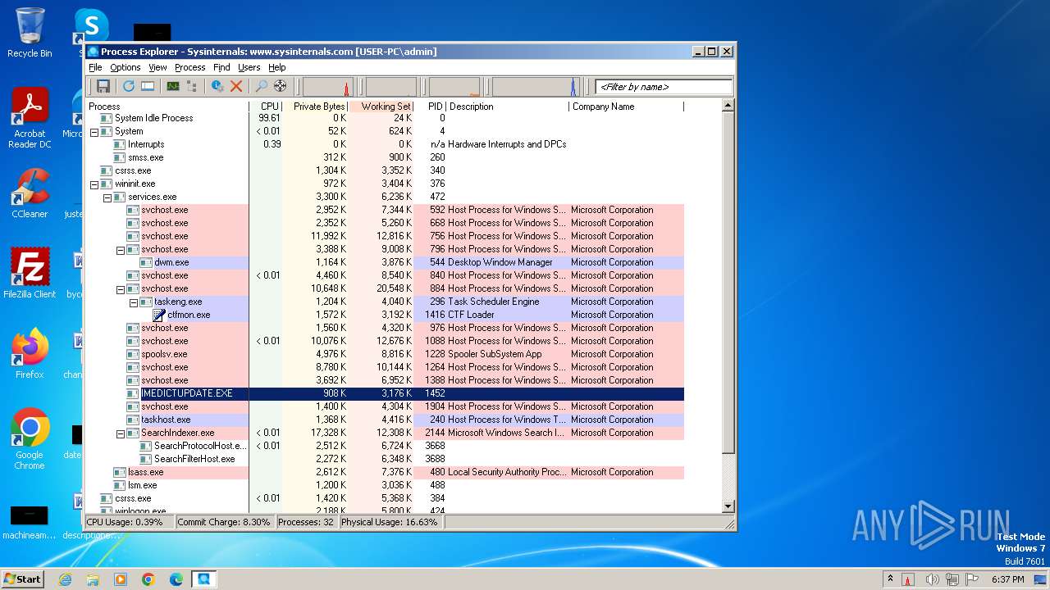The height and width of the screenshot is (590, 1050).
Task: Sort by the PID column header
Action: [431, 107]
